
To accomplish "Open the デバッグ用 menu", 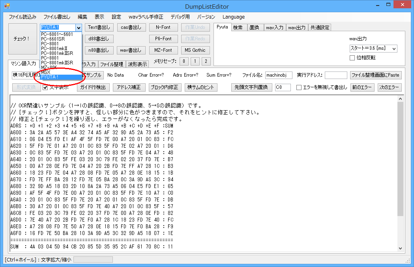I will click(x=180, y=17).
